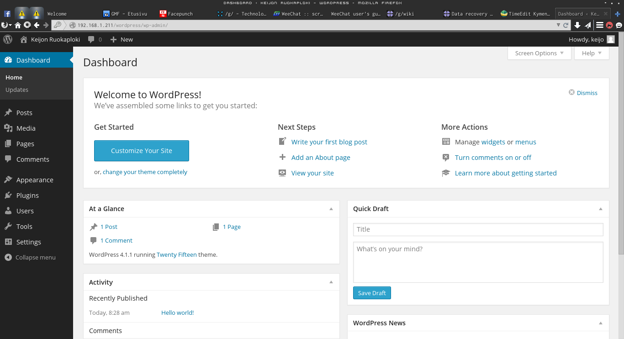Click the Turn comments on or off link
Viewport: 624px width, 339px height.
coord(493,158)
